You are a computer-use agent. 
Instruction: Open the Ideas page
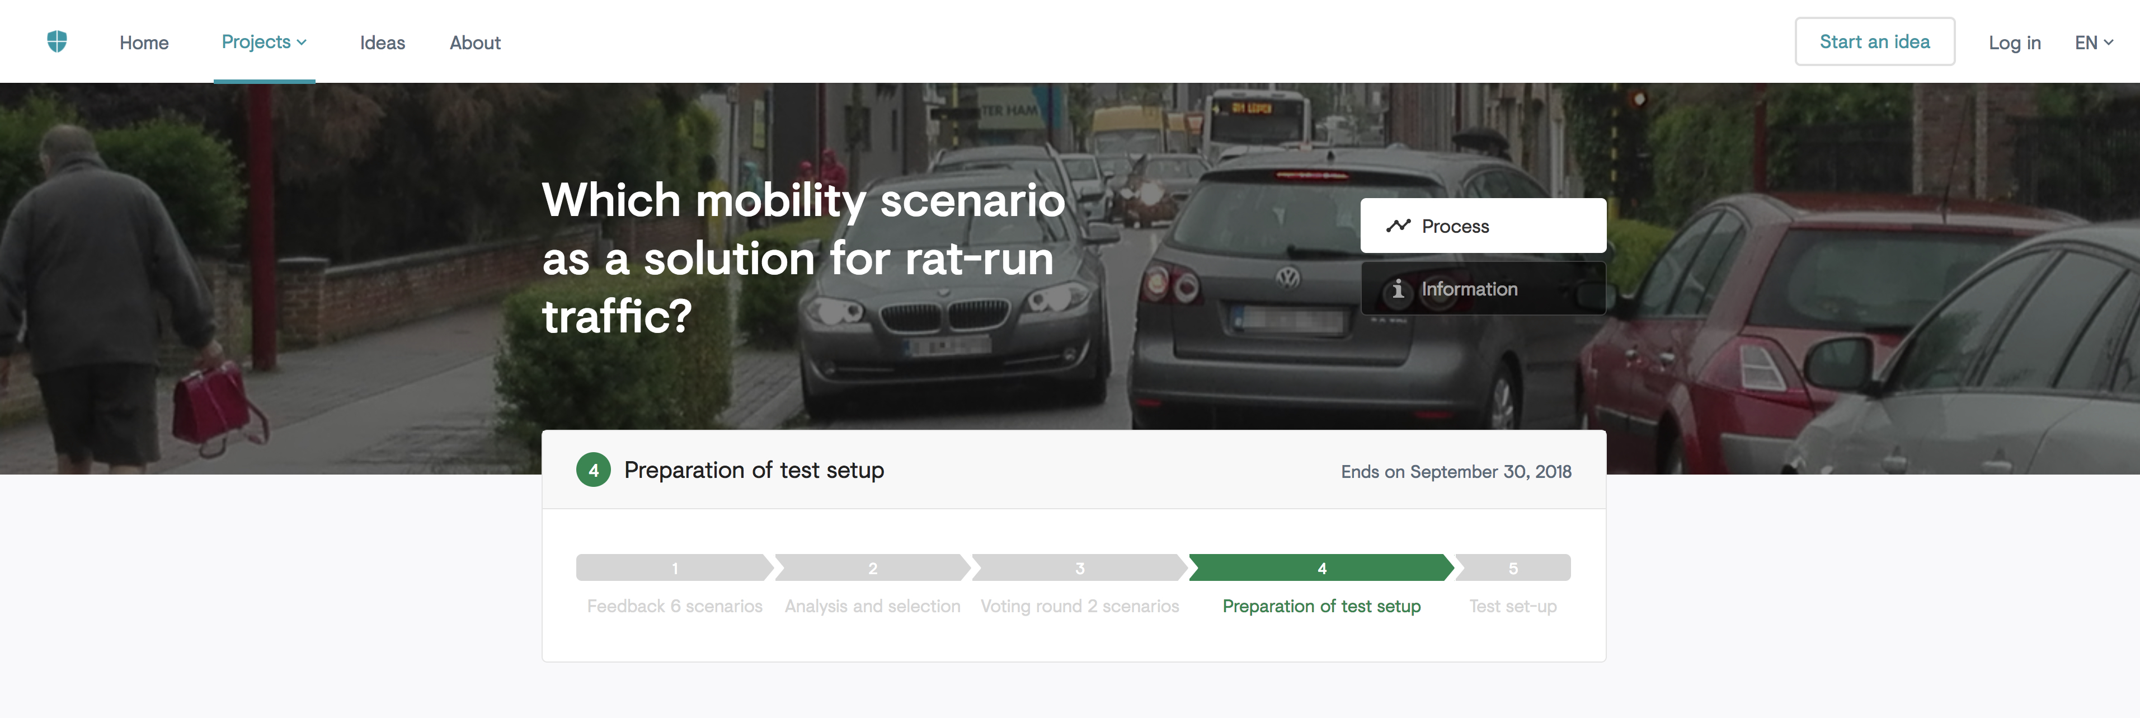point(382,43)
